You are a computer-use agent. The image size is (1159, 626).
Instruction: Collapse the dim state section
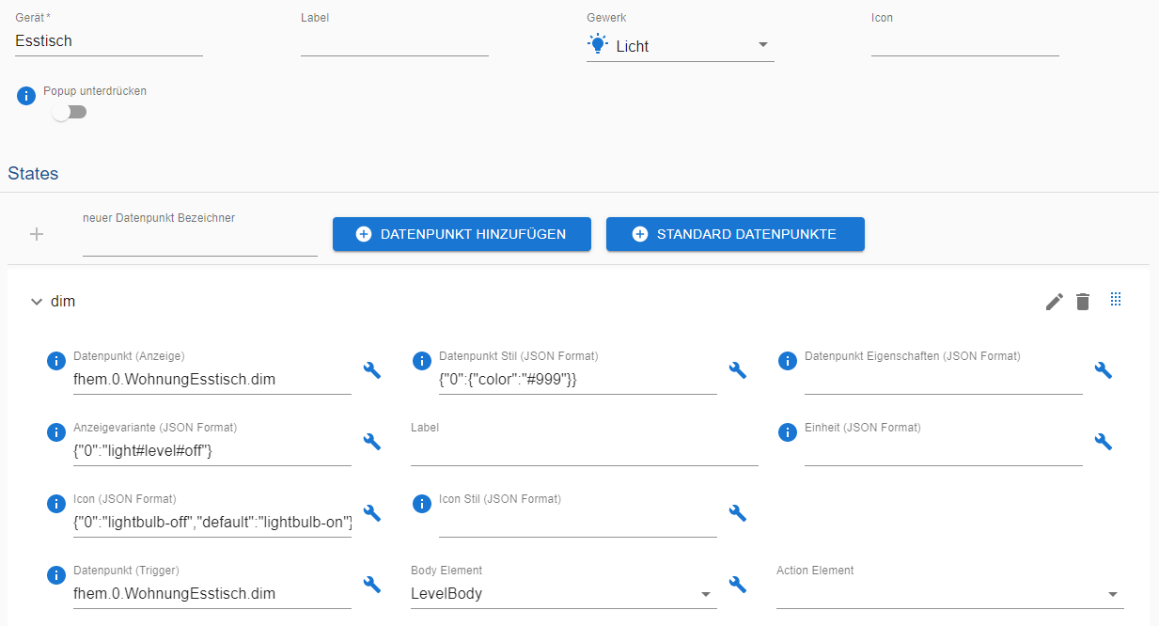coord(37,302)
